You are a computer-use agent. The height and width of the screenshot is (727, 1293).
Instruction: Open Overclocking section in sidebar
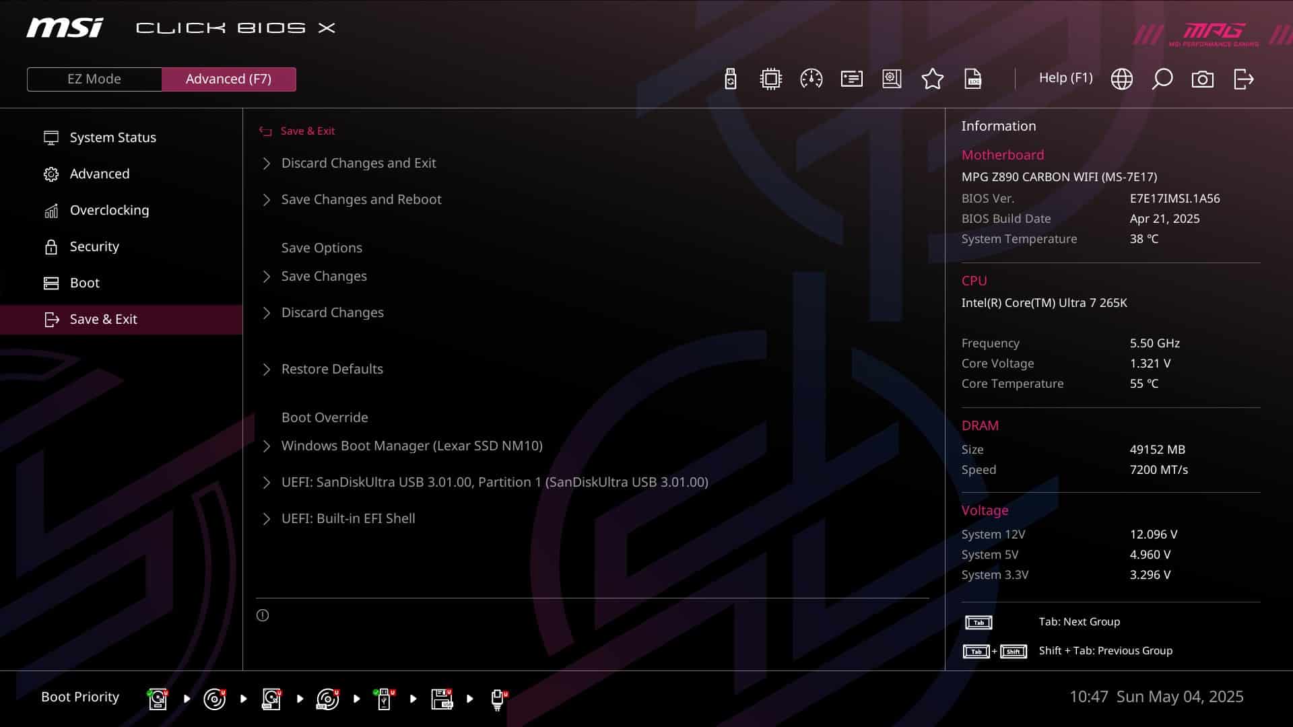121,210
